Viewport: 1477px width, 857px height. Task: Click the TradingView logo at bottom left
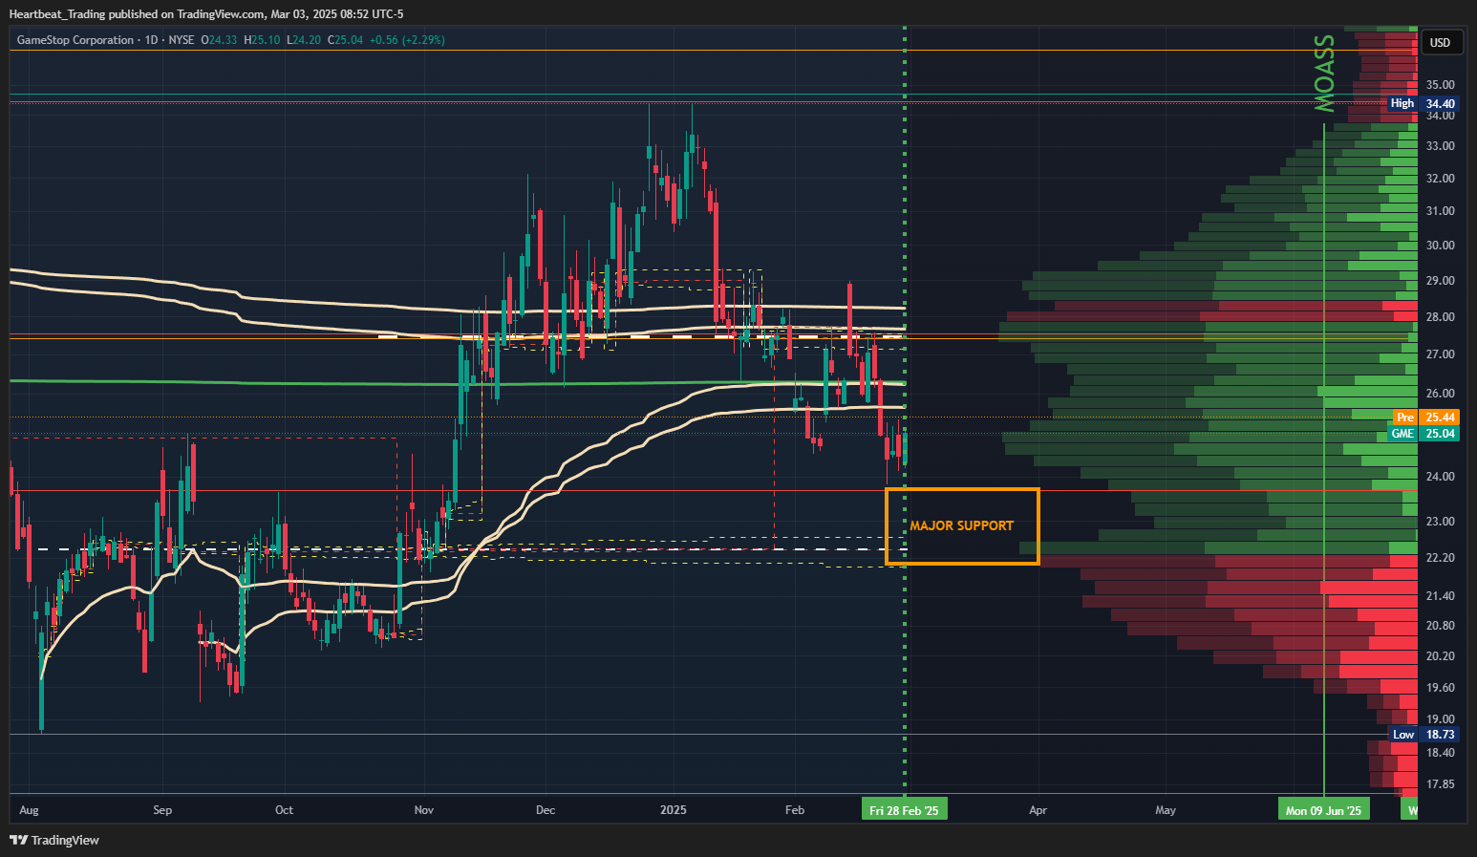tap(54, 840)
